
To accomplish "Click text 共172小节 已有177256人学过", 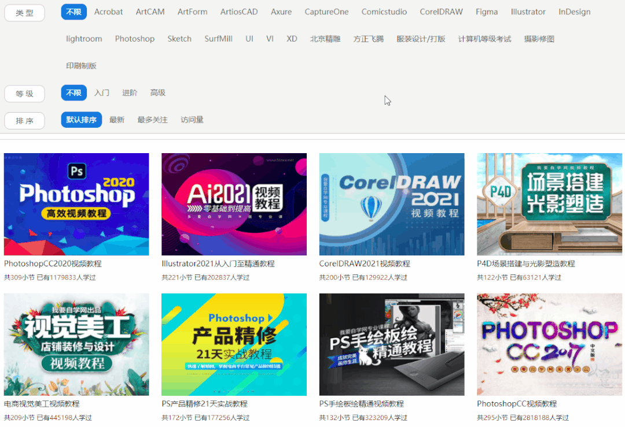I will click(x=205, y=417).
